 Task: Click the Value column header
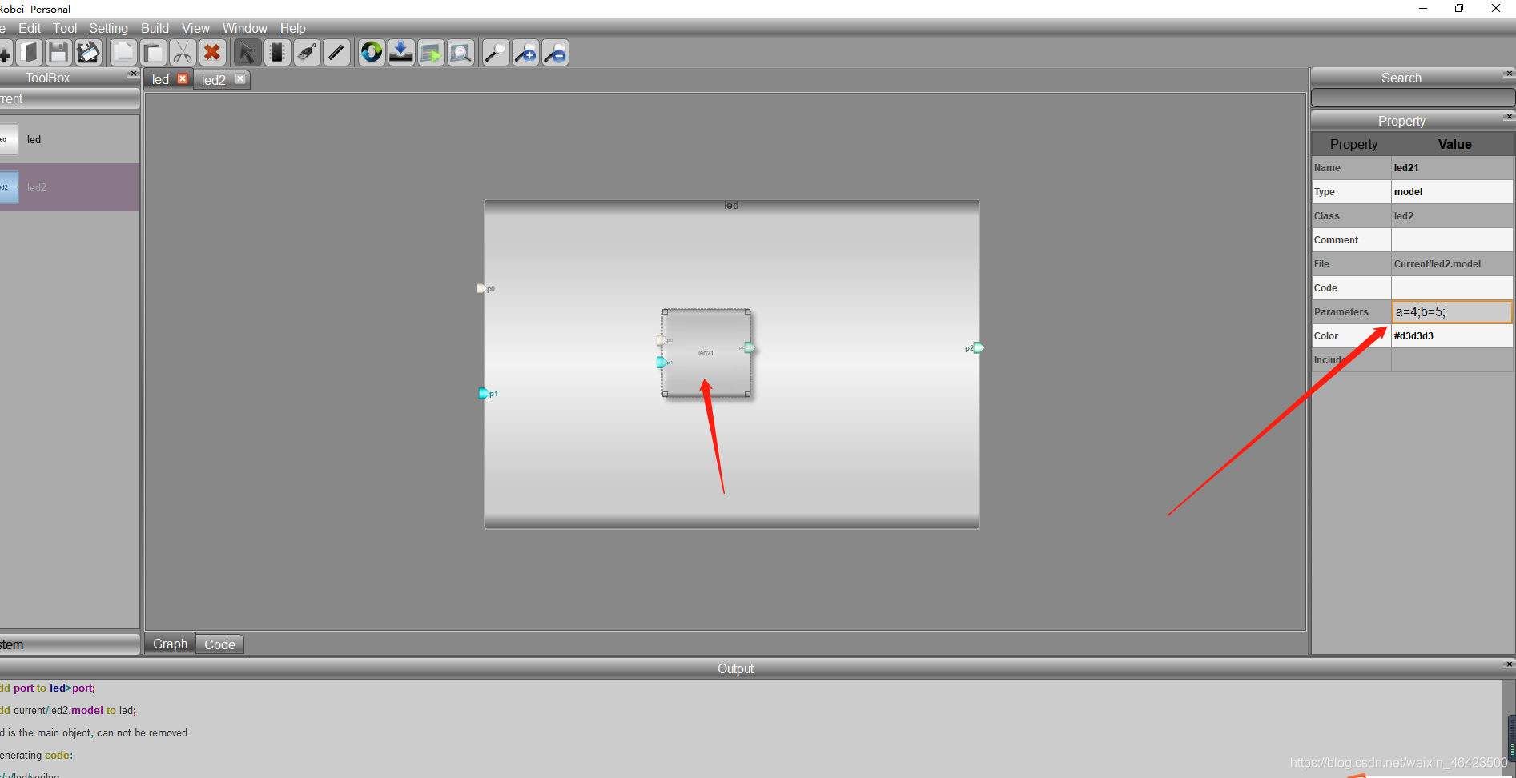[x=1454, y=144]
